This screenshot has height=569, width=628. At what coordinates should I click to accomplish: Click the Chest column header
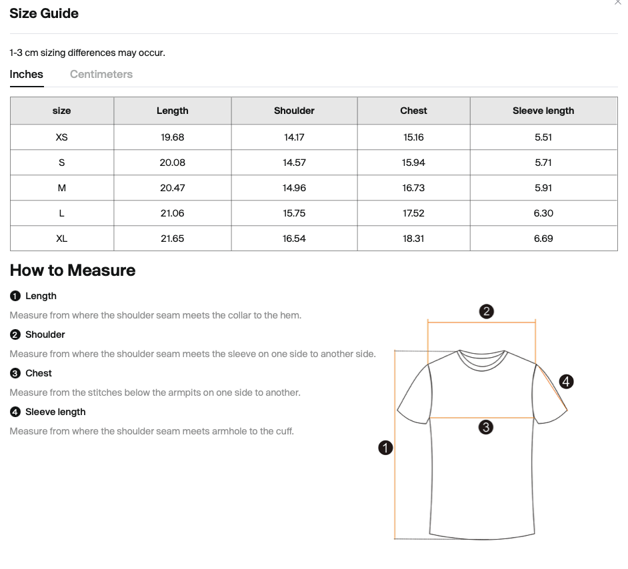click(x=413, y=111)
